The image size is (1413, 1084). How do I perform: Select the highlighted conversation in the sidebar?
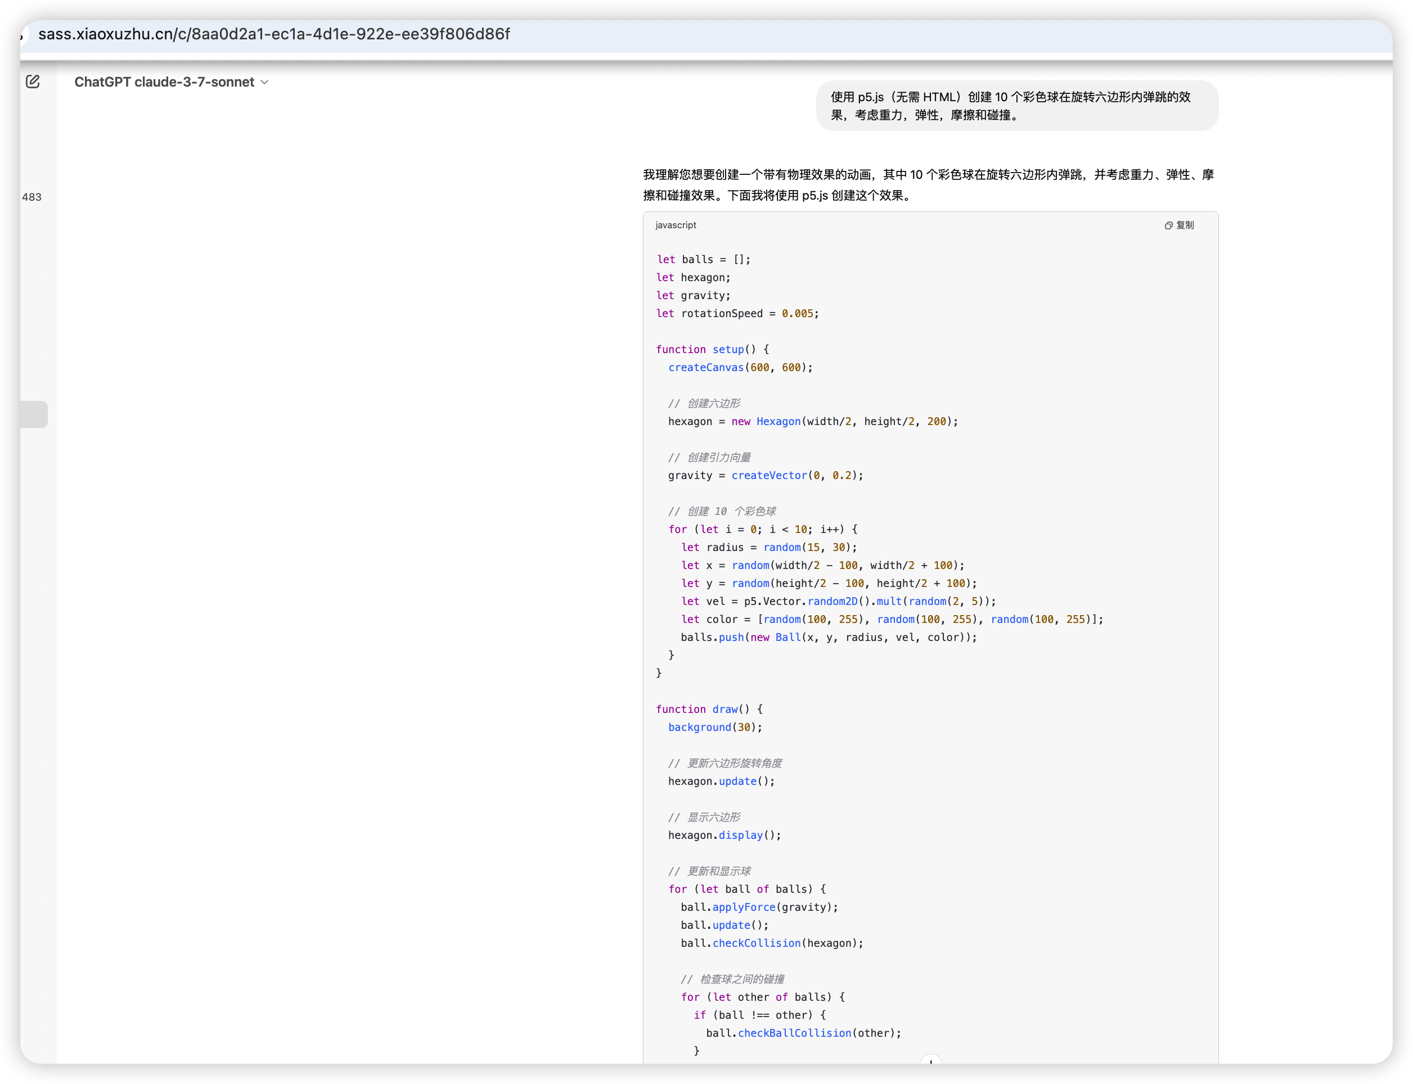pos(34,414)
